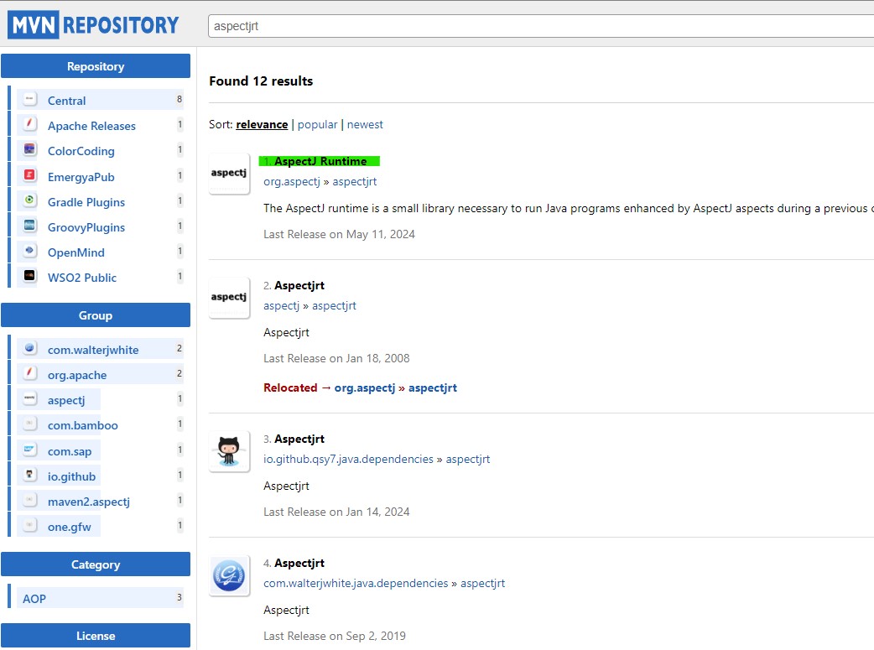Filter by aspectj group

(x=66, y=400)
